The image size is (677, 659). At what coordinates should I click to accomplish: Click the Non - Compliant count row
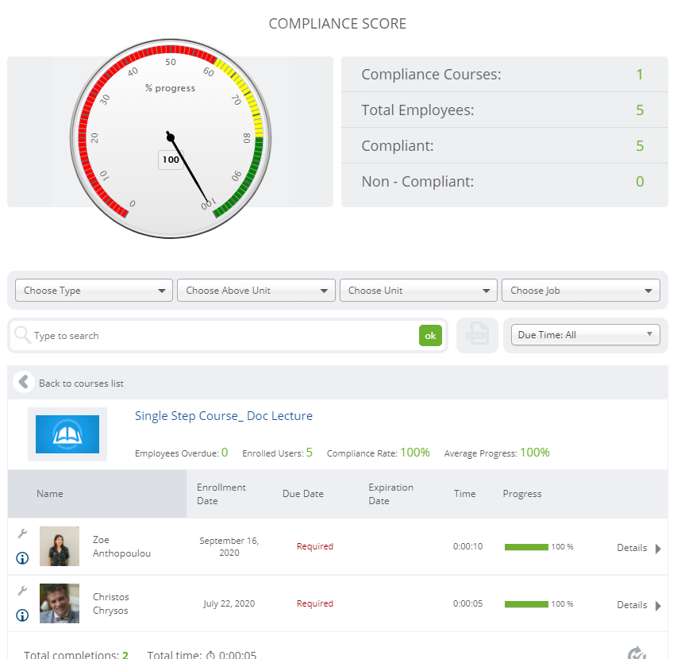(x=505, y=181)
